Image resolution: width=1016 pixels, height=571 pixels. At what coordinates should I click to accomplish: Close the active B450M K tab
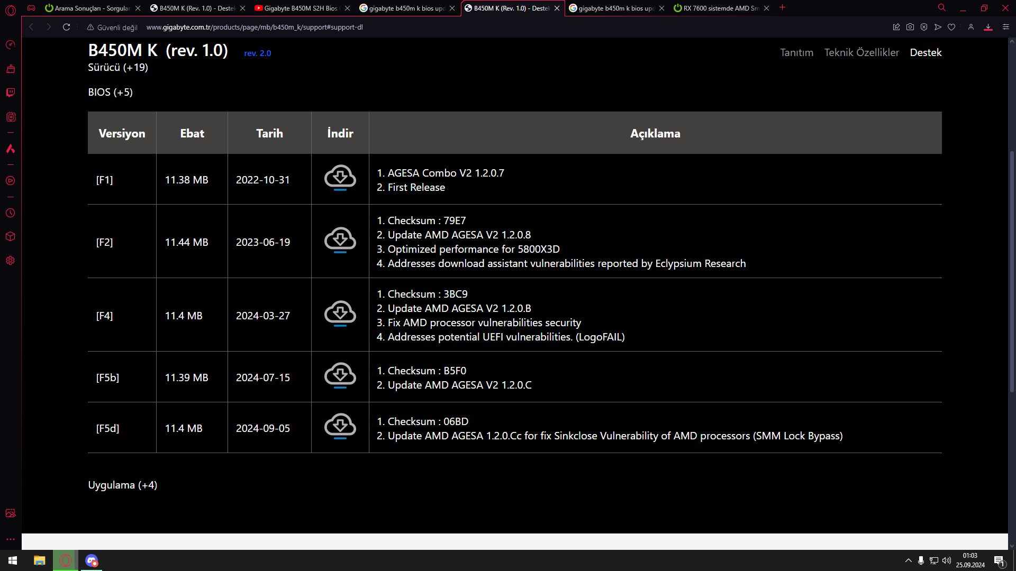[x=557, y=8]
